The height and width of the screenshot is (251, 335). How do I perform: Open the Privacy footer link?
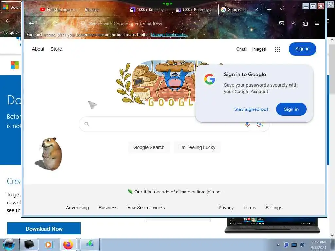[x=226, y=208]
